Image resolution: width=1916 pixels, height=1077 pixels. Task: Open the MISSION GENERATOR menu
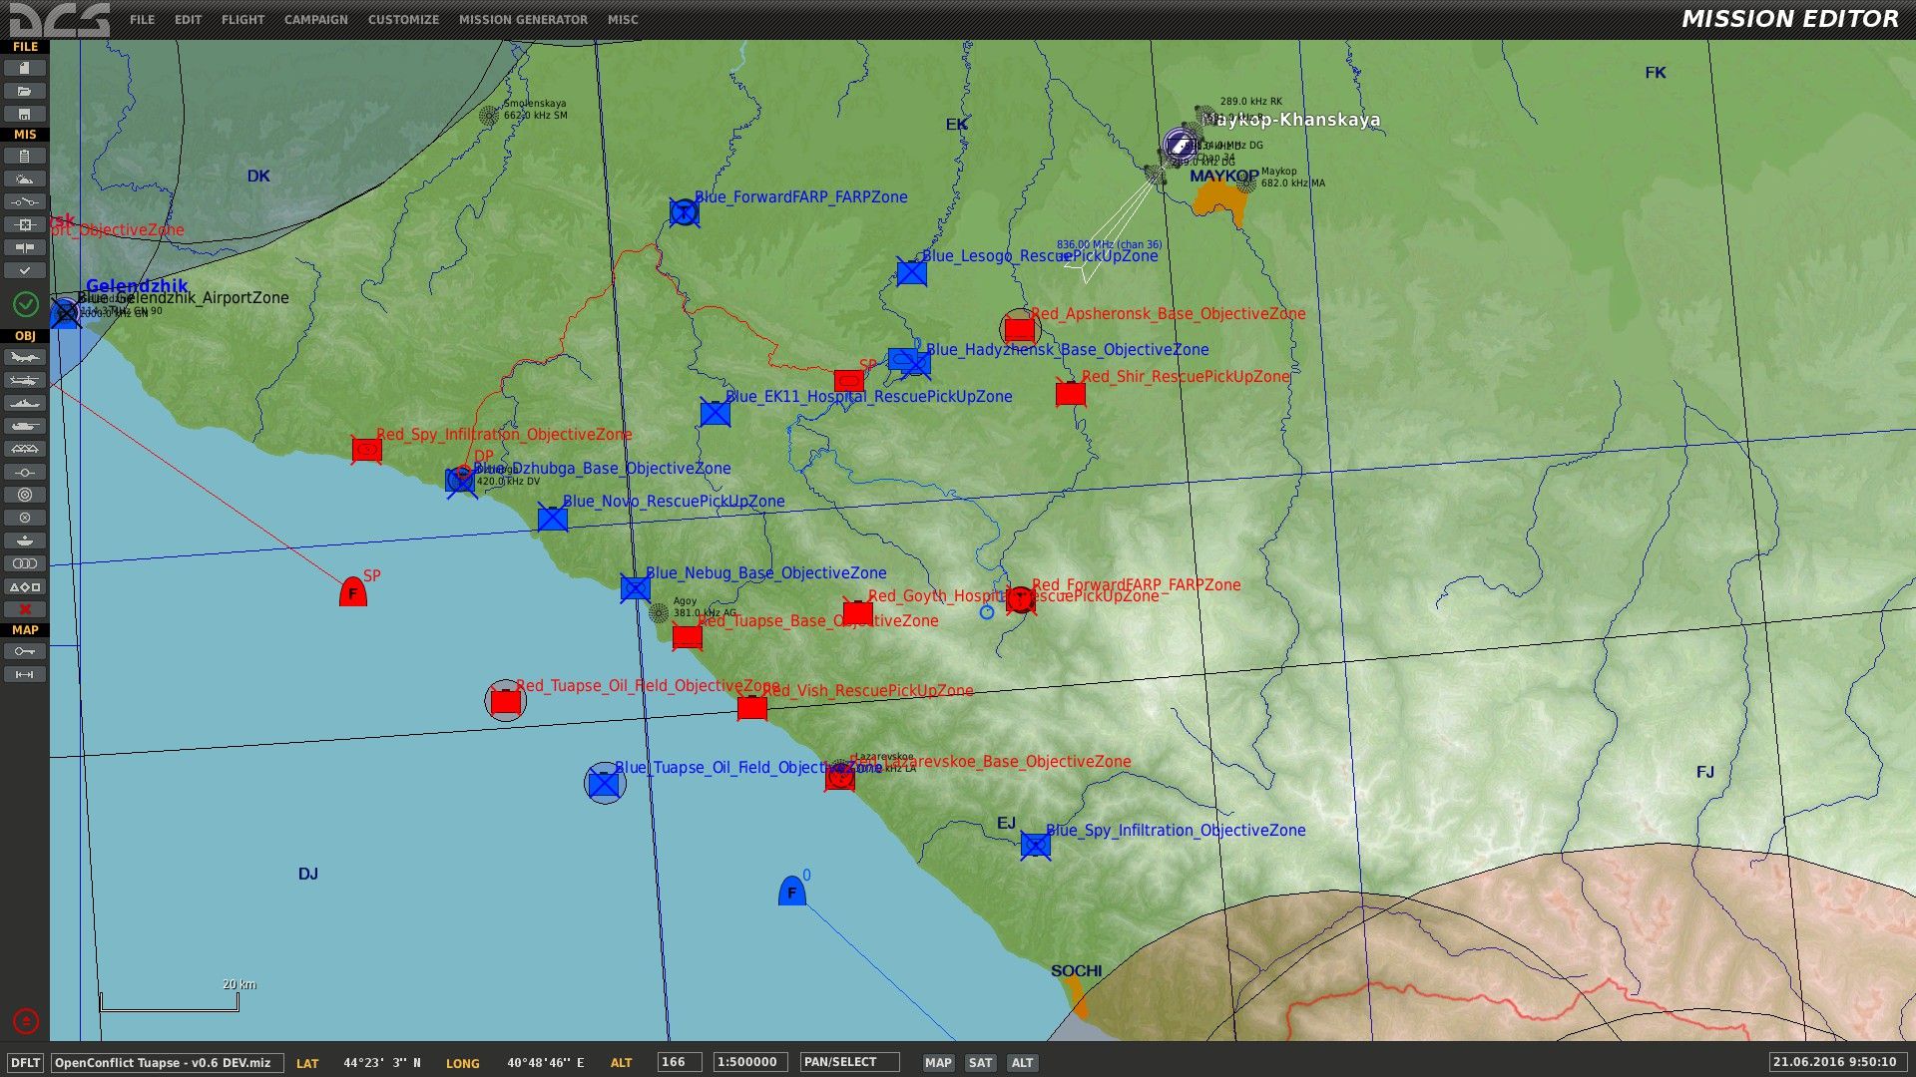tap(523, 20)
